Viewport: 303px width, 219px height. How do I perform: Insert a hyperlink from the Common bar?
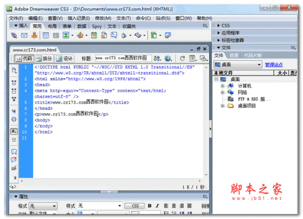coord(14,35)
